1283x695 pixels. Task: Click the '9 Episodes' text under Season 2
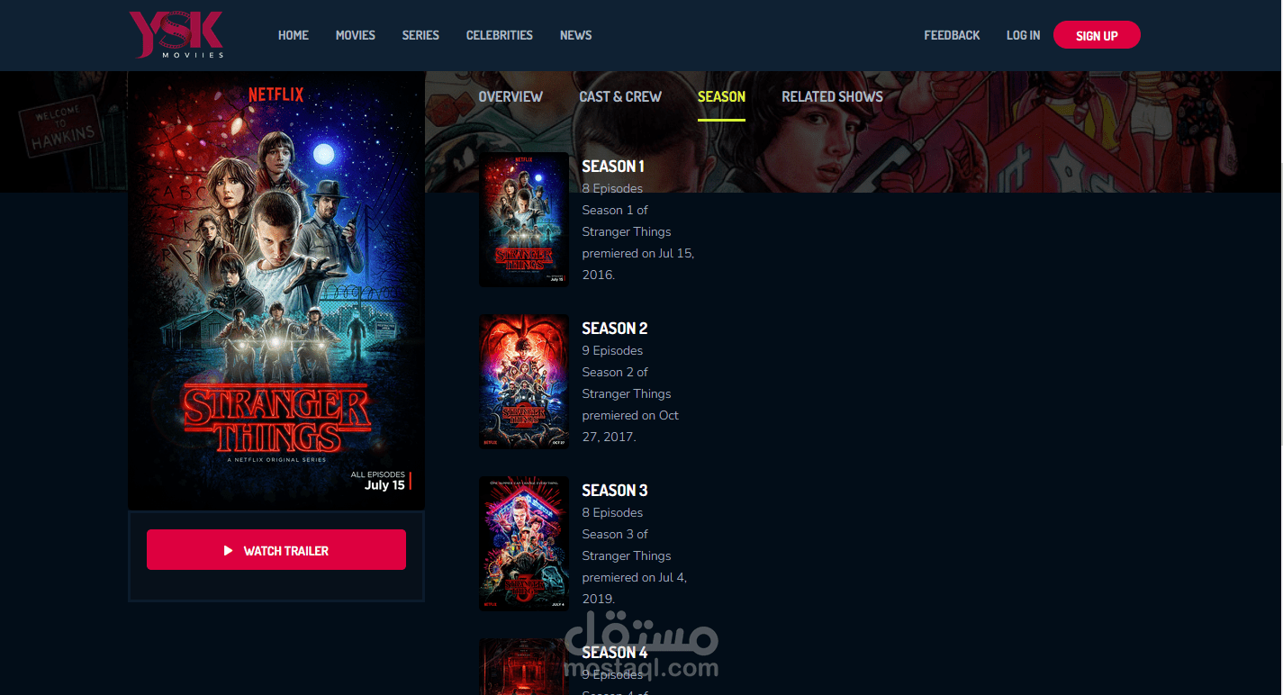(x=612, y=351)
